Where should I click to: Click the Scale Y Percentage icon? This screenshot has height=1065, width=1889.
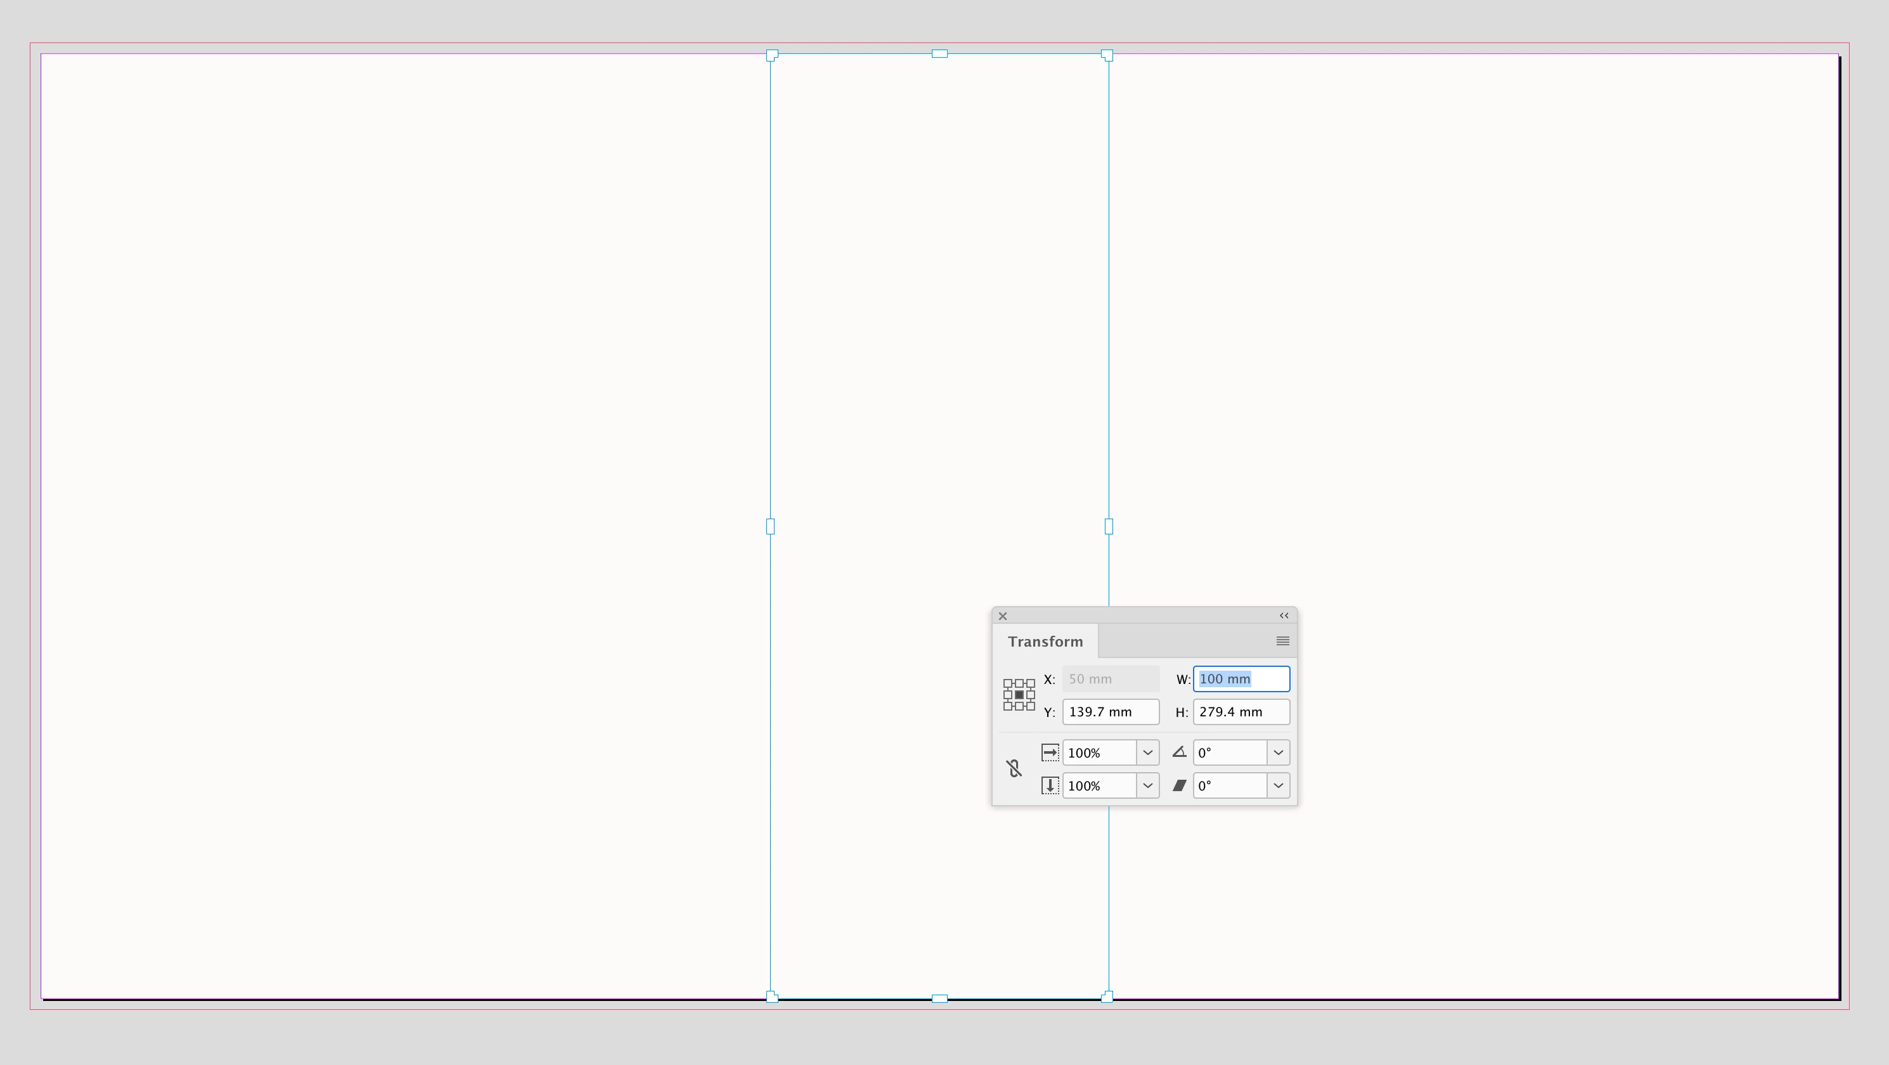(1050, 785)
